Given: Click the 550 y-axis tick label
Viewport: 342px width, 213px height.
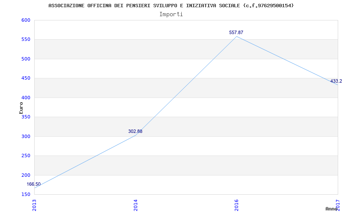Looking at the screenshot, I should (26, 40).
